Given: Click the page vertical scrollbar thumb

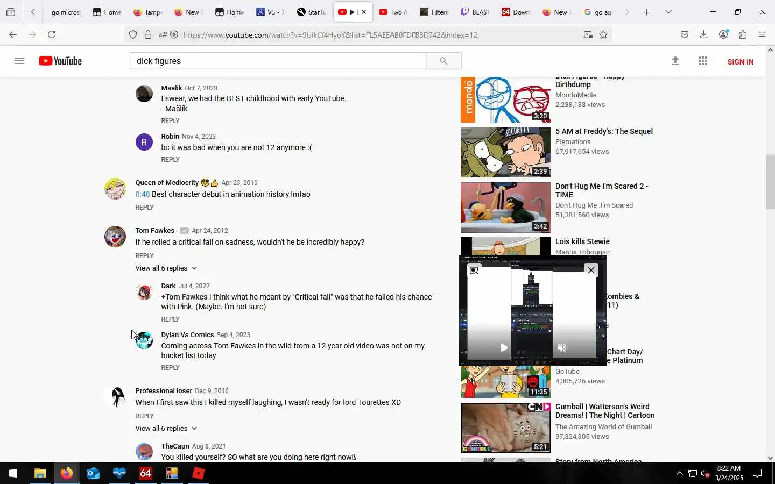Looking at the screenshot, I should point(770,182).
